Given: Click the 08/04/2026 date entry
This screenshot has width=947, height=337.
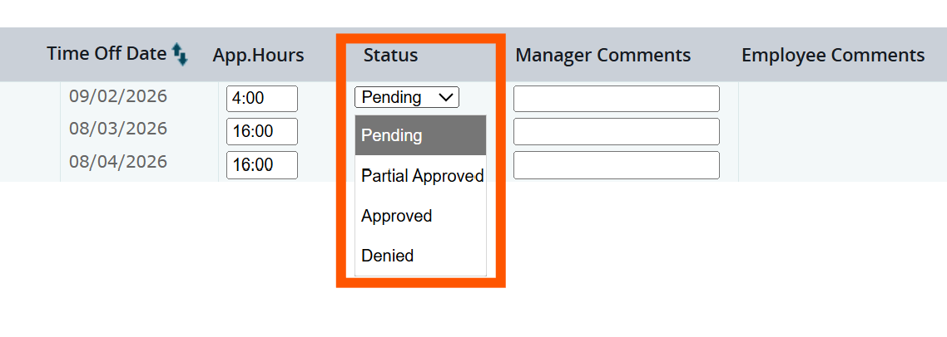Looking at the screenshot, I should point(118,162).
